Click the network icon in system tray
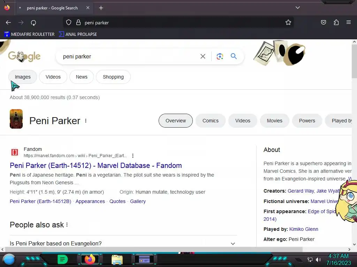This screenshot has width=357, height=267. 310,259
